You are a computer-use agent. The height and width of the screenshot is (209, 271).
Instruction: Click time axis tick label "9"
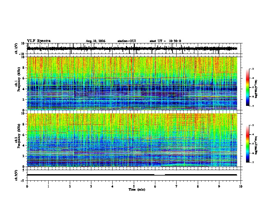(219, 186)
